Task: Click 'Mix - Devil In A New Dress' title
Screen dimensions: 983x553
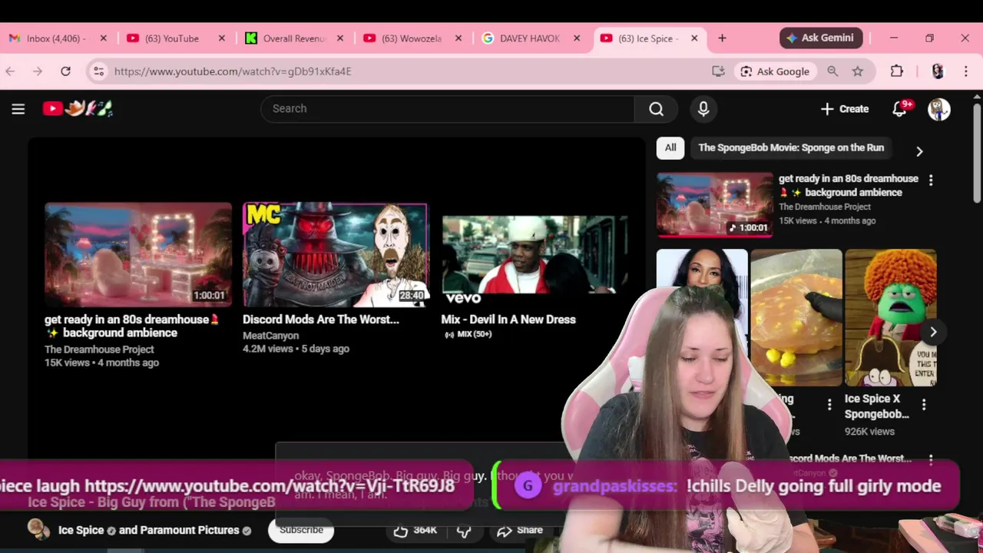Action: click(508, 320)
